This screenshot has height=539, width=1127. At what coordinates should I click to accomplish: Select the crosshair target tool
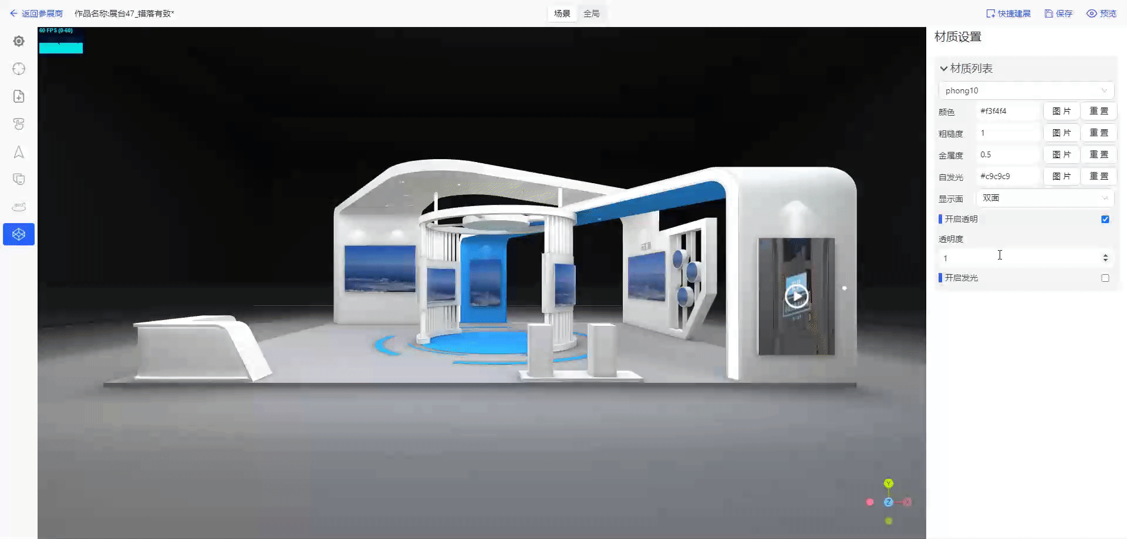19,69
